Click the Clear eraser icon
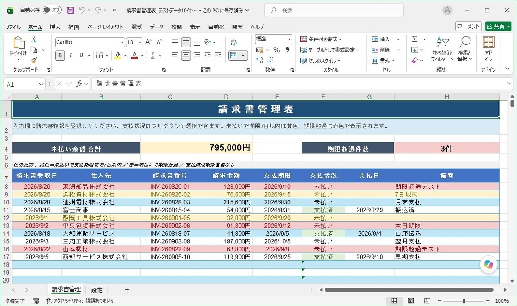Image resolution: width=517 pixels, height=306 pixels. (x=415, y=61)
